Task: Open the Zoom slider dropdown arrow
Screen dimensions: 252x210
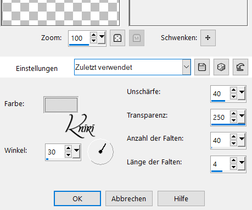Action: 102,37
